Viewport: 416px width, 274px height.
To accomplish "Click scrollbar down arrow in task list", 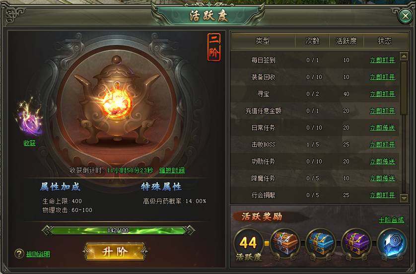I will click(404, 198).
